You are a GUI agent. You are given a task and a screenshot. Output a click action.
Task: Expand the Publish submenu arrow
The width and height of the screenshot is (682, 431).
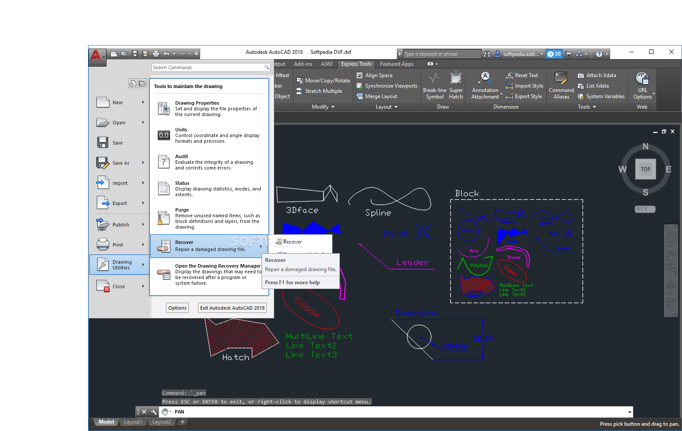143,224
